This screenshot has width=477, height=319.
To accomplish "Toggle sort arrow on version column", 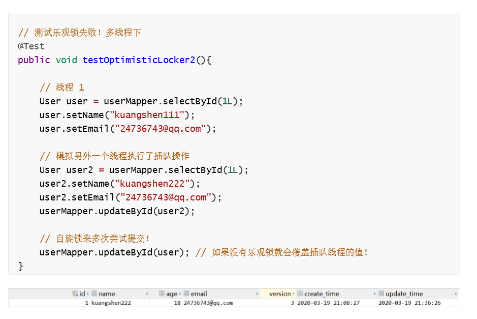I will pos(294,294).
